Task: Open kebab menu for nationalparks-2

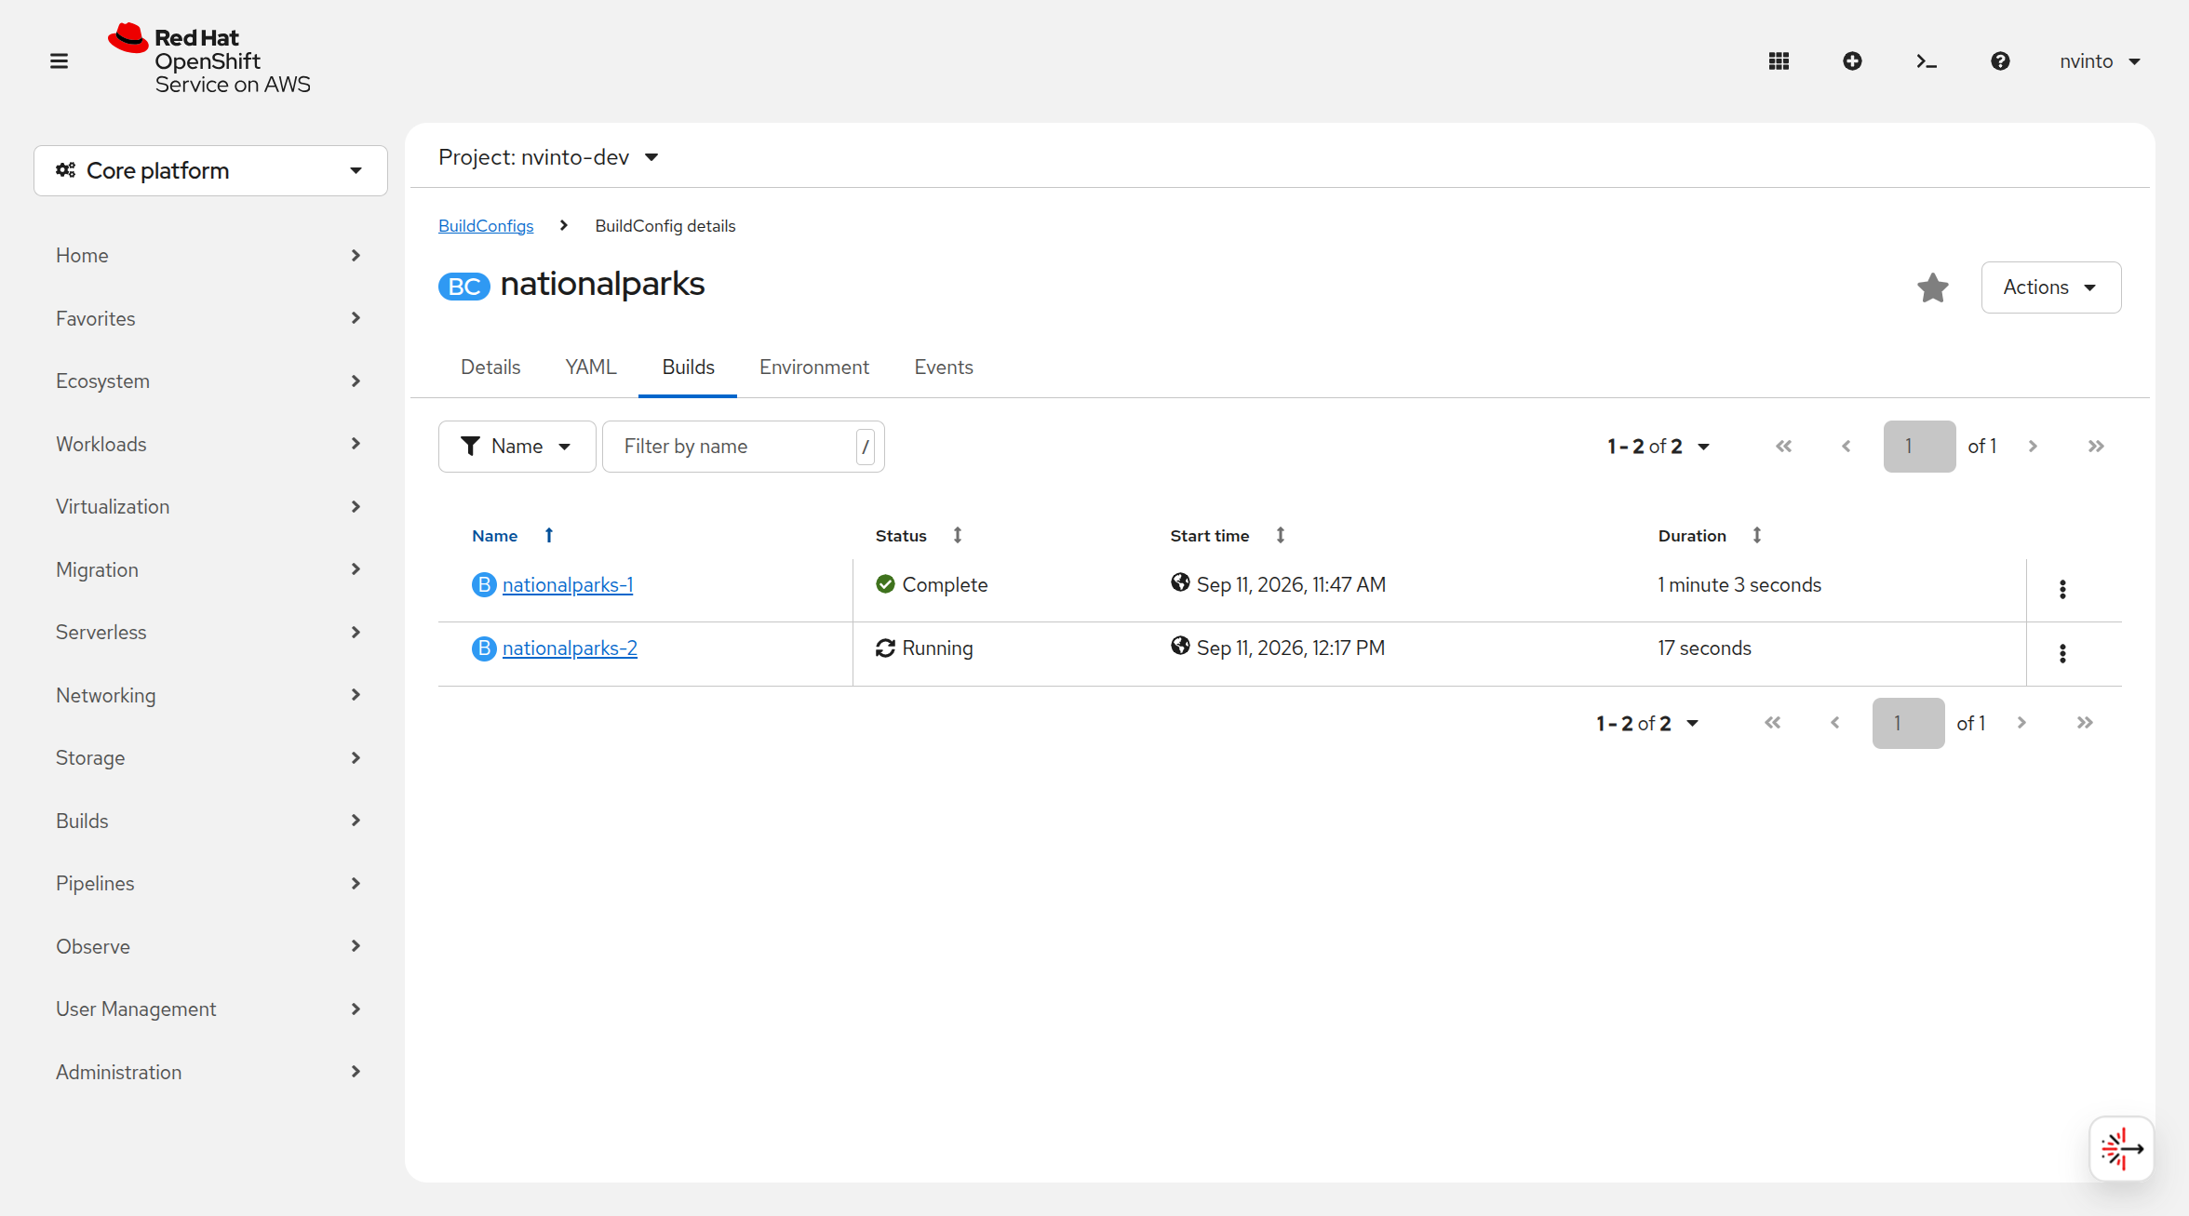Action: [x=2062, y=653]
